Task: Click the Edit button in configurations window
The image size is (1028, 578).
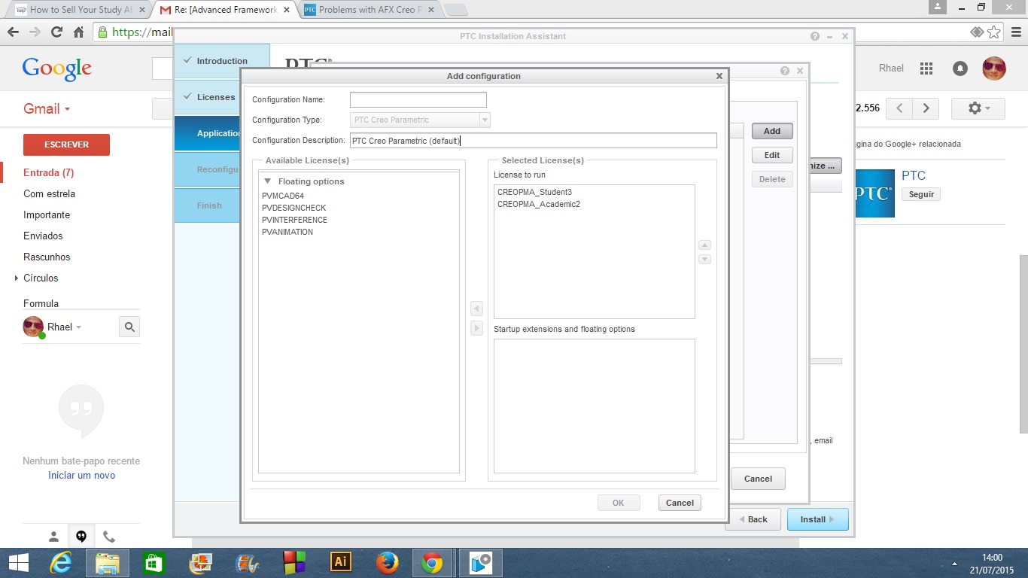Action: click(772, 155)
